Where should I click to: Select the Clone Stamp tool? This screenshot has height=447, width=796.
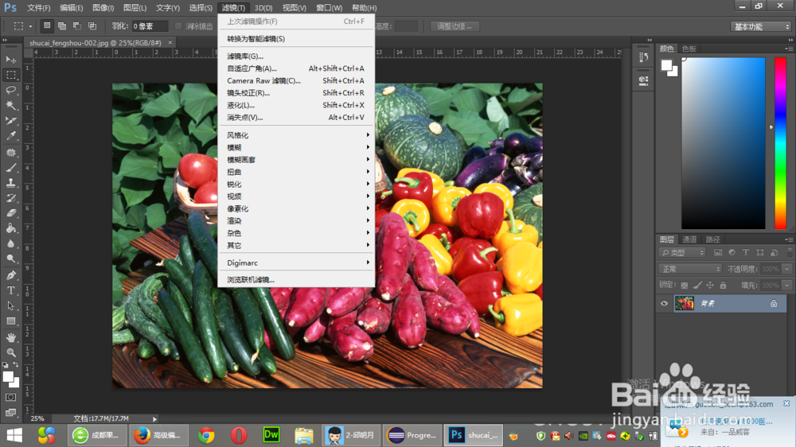(x=10, y=183)
